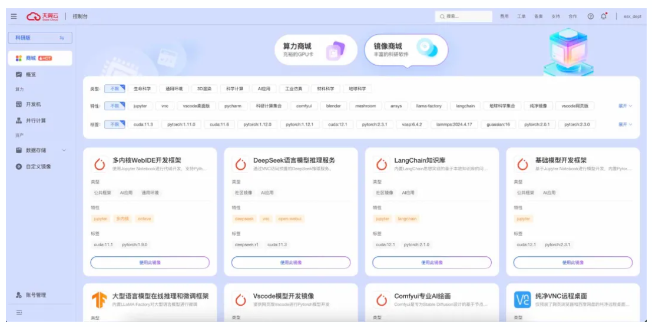Click the 多内核WebIDE开发框架 card logo
The image size is (652, 327).
coord(100,164)
